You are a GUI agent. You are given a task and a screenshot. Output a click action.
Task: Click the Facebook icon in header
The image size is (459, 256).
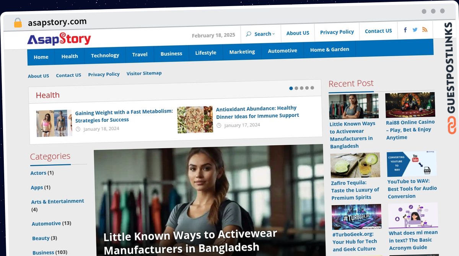click(405, 30)
